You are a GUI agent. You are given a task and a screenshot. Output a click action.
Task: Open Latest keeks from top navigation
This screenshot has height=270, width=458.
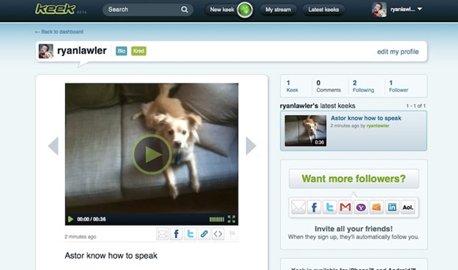click(324, 10)
